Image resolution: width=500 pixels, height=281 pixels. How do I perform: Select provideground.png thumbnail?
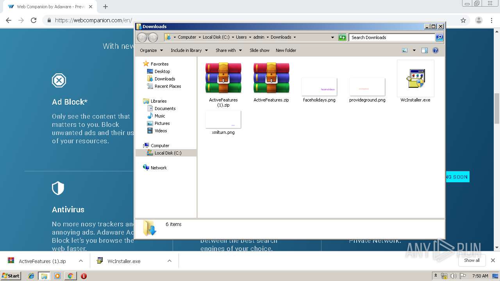(x=367, y=87)
